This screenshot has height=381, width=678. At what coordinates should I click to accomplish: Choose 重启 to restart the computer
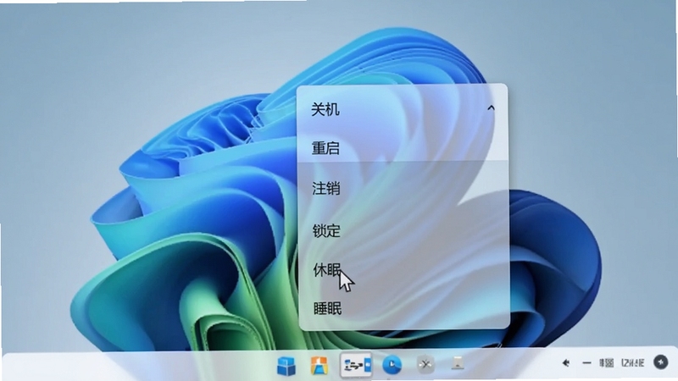[325, 148]
